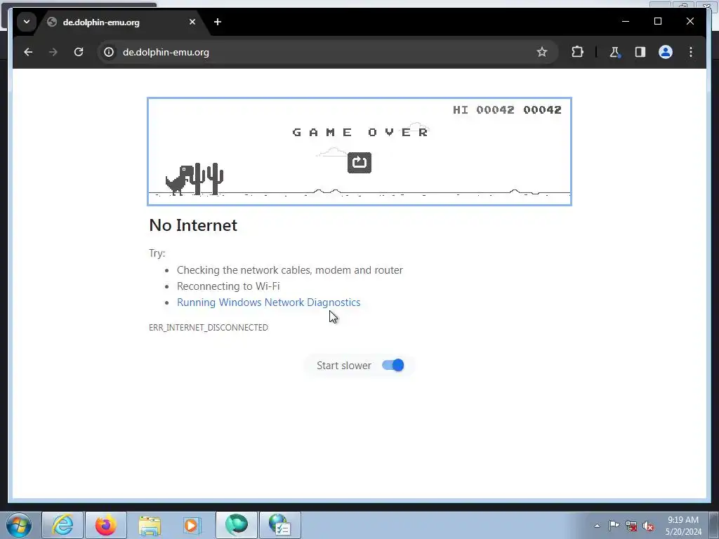
Task: Close the de.dolphin-emu.org tab
Action: point(192,22)
